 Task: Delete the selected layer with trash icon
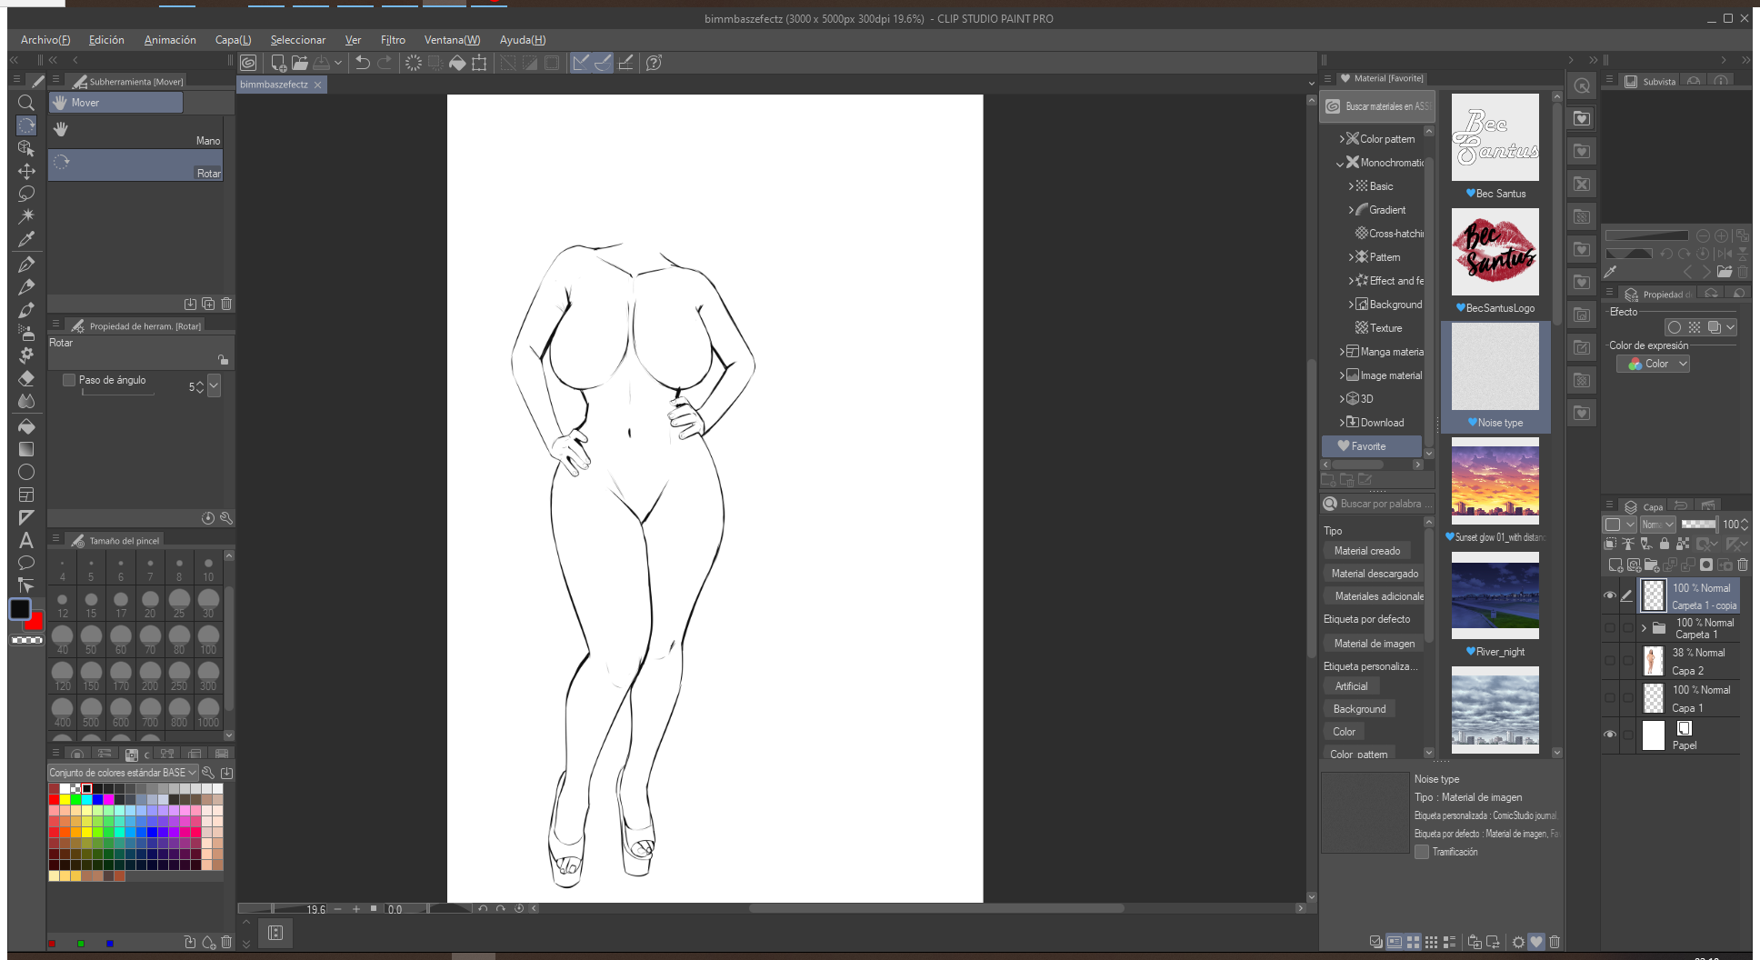click(x=1743, y=565)
